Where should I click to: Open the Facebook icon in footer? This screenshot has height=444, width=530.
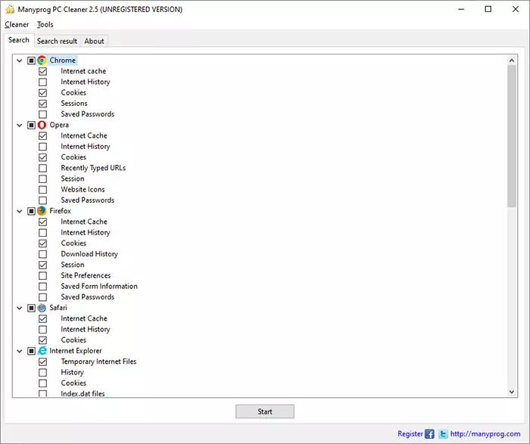(x=429, y=434)
